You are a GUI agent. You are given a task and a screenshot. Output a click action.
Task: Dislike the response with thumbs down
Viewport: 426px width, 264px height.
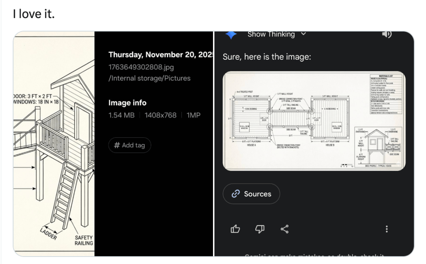click(x=260, y=229)
